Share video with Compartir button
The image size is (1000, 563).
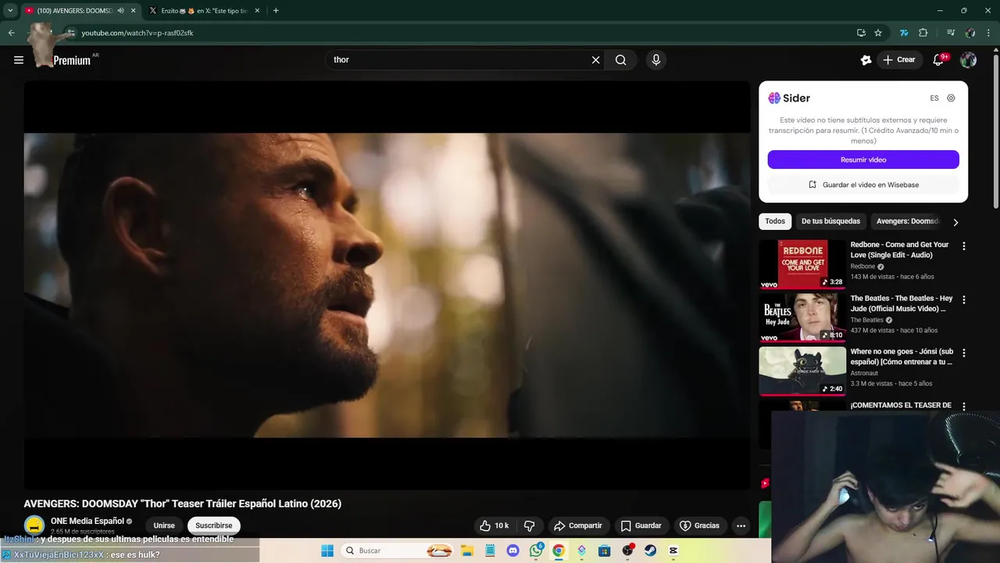pos(577,525)
